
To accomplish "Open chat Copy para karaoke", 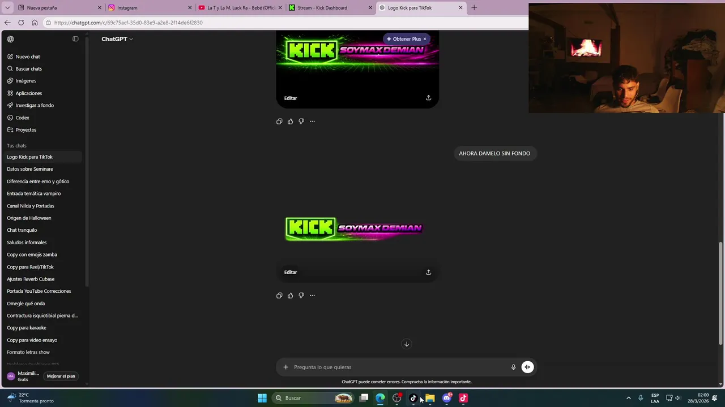I will [x=42, y=328].
